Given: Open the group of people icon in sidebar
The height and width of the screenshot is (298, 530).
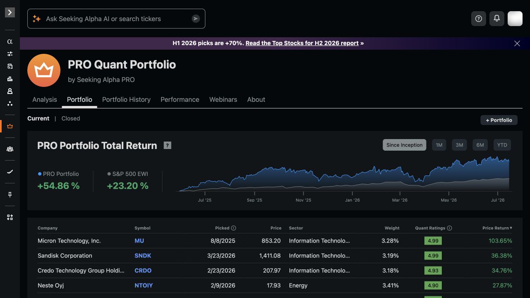Looking at the screenshot, I should (10, 149).
